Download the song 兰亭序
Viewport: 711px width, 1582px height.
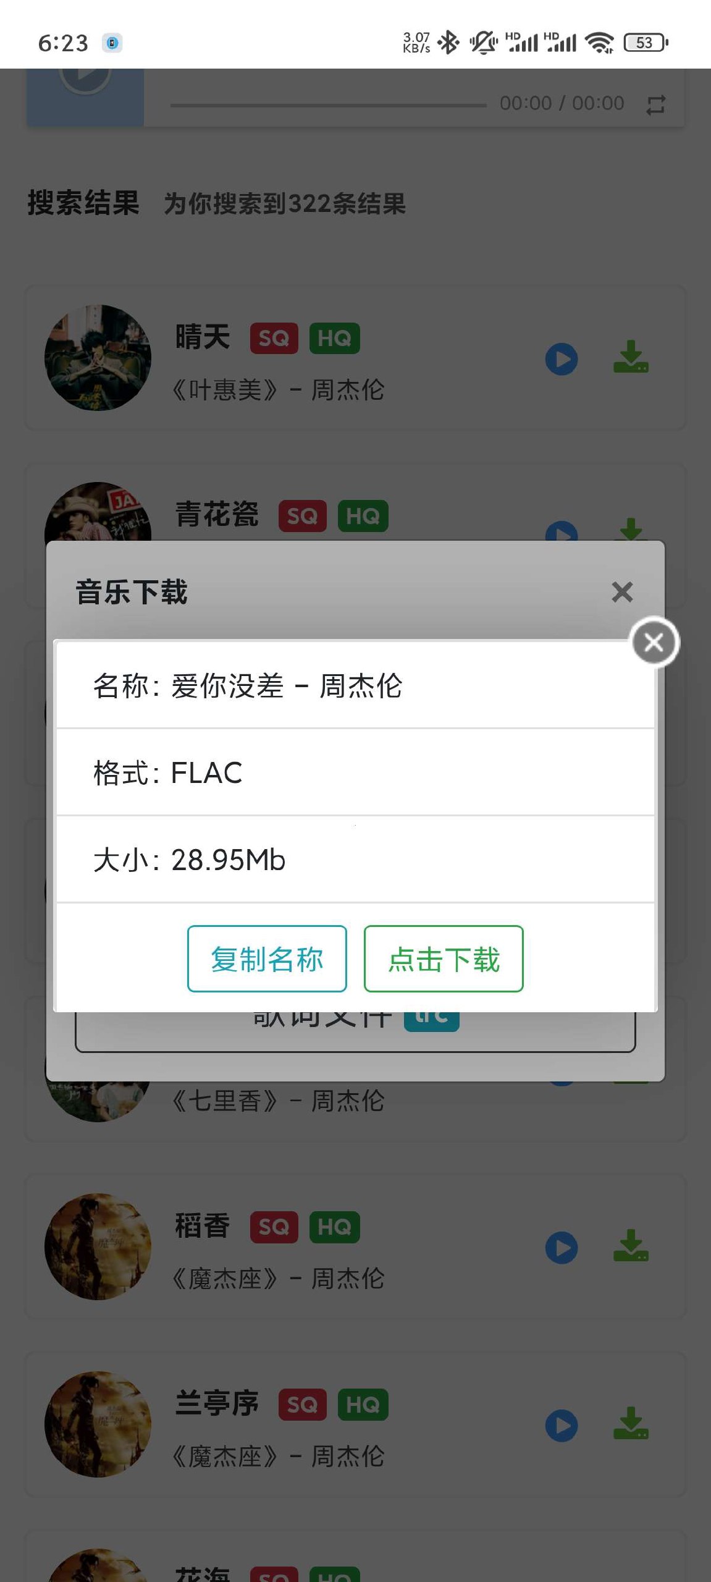631,1423
